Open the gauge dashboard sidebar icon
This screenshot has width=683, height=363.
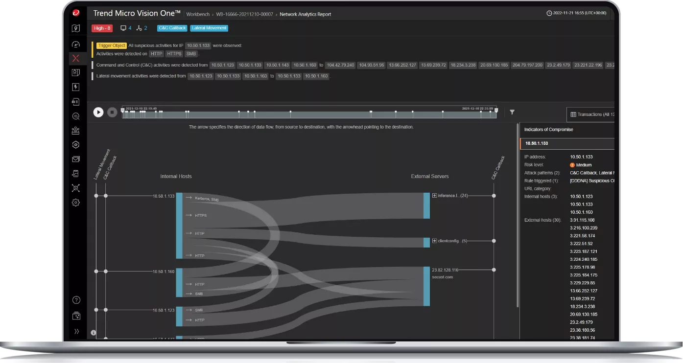pos(76,45)
